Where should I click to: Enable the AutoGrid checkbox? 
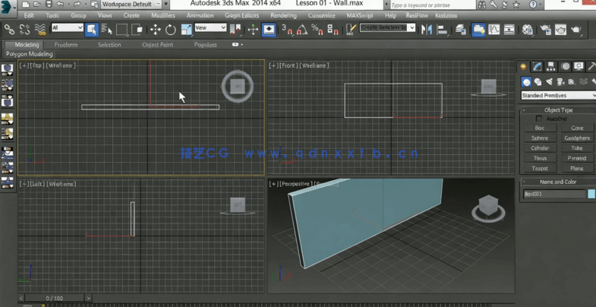[539, 119]
